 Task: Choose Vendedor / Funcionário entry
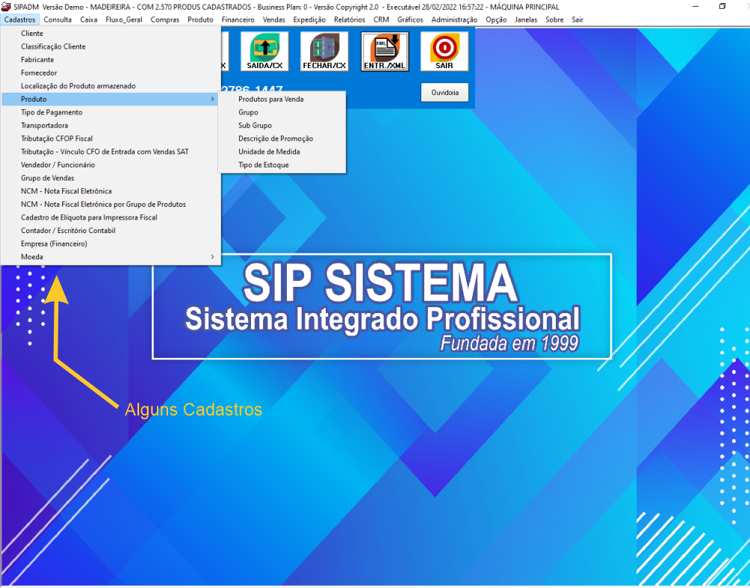click(111, 165)
